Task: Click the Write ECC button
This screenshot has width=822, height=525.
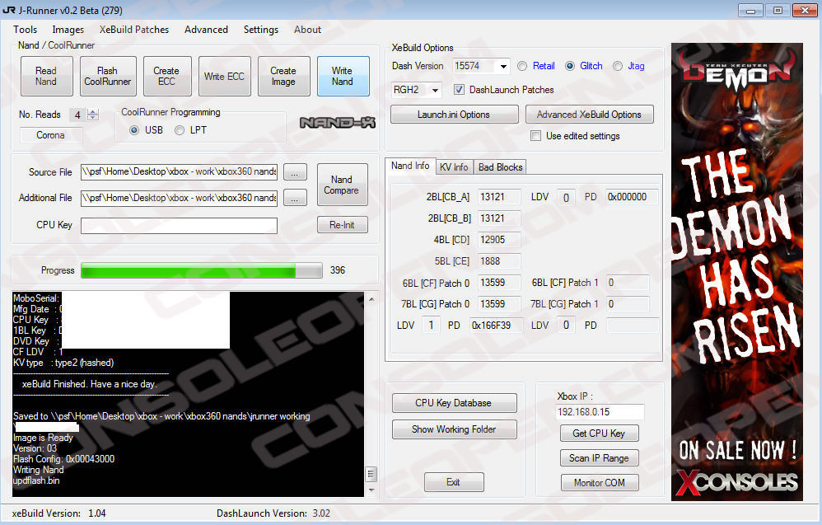Action: point(224,76)
